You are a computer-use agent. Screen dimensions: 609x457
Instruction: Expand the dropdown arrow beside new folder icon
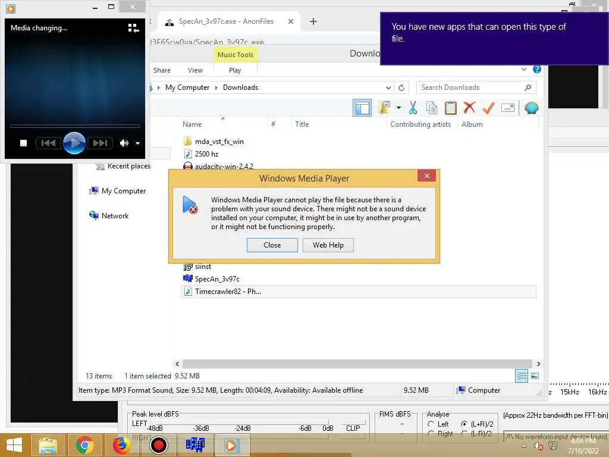click(398, 108)
